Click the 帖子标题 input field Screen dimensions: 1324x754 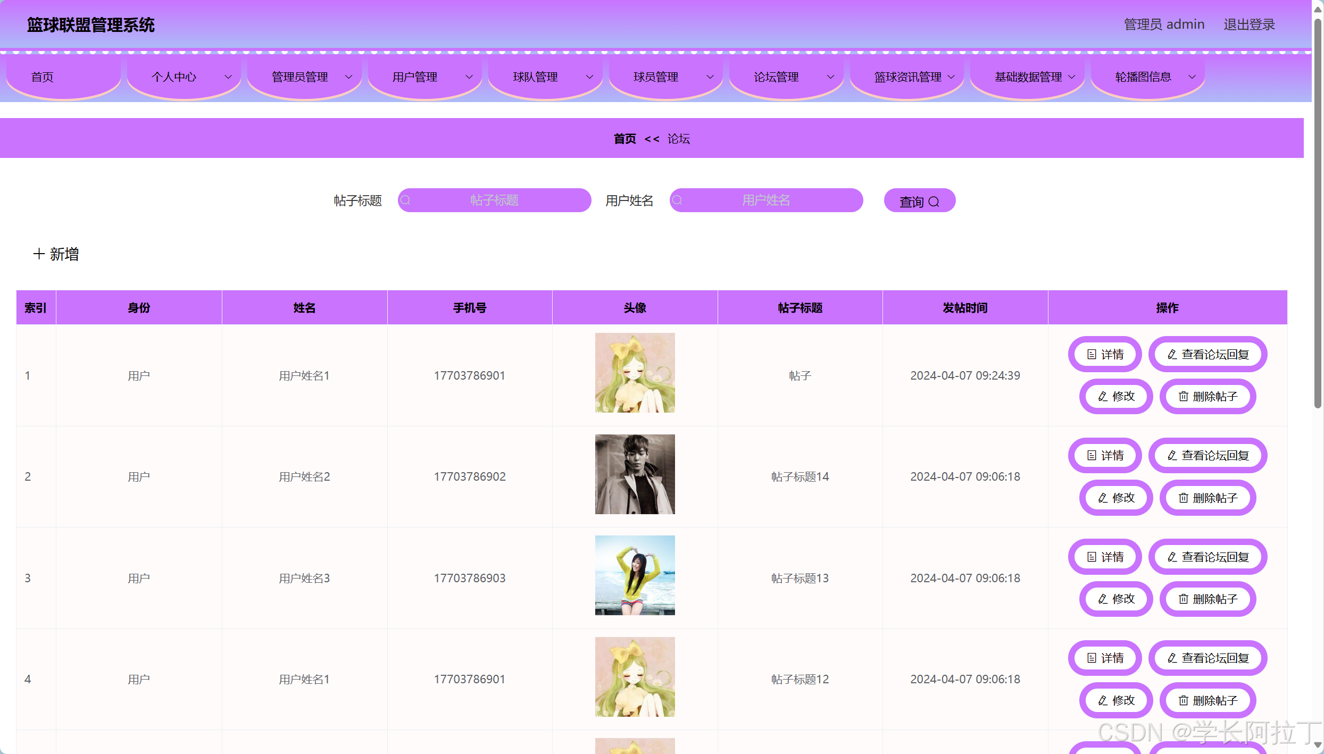[494, 200]
